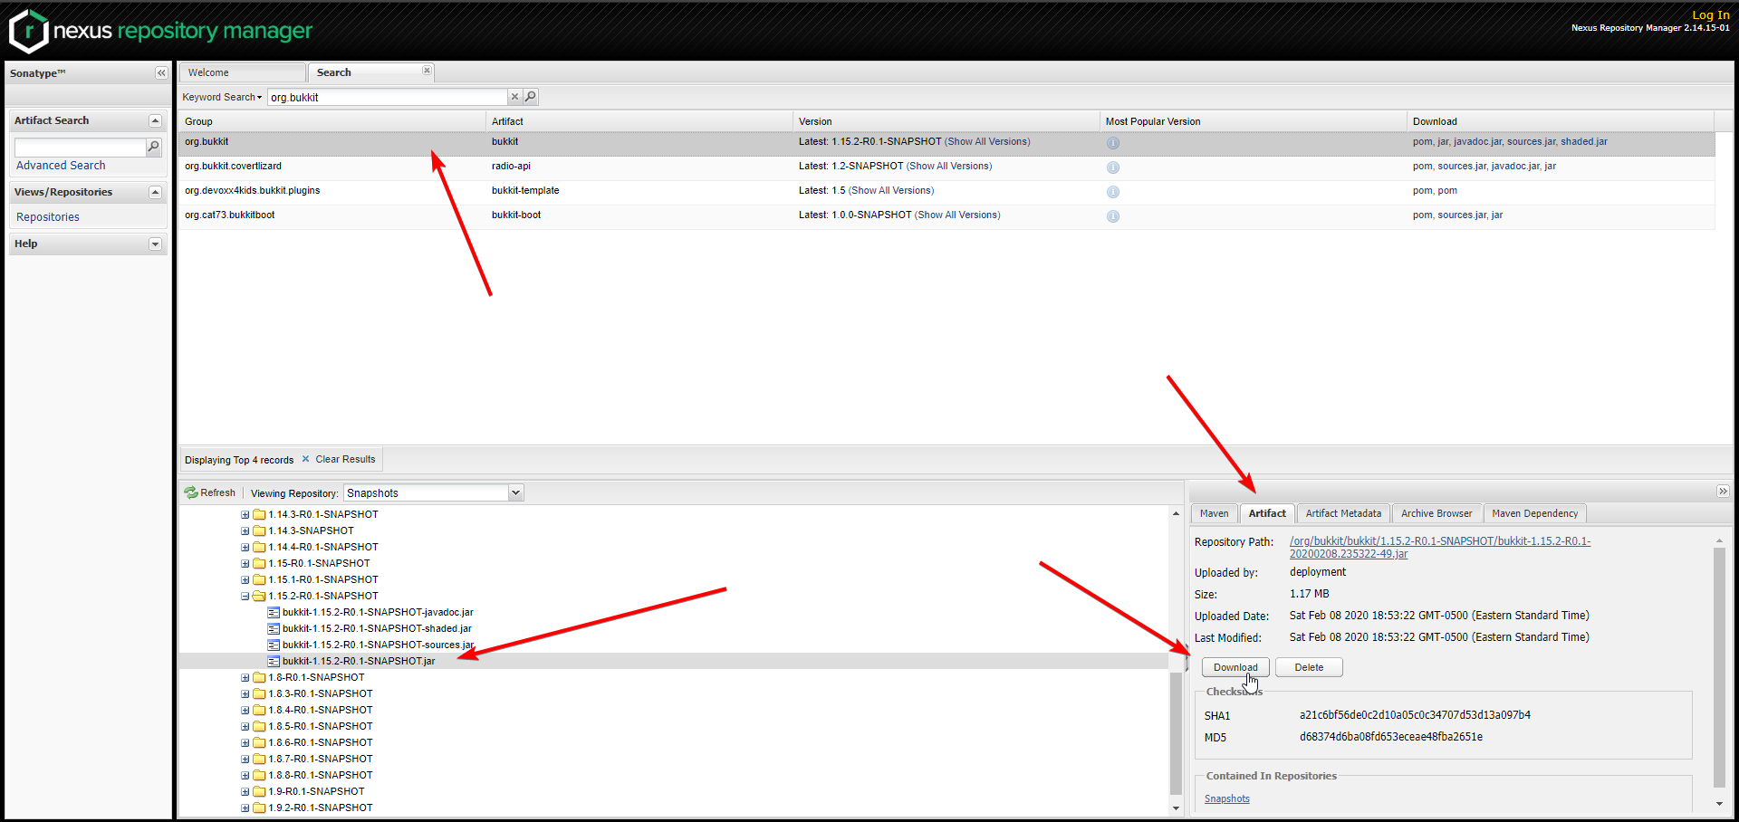
Task: Open the Viewing Repository Snapshots dropdown
Action: tap(515, 493)
